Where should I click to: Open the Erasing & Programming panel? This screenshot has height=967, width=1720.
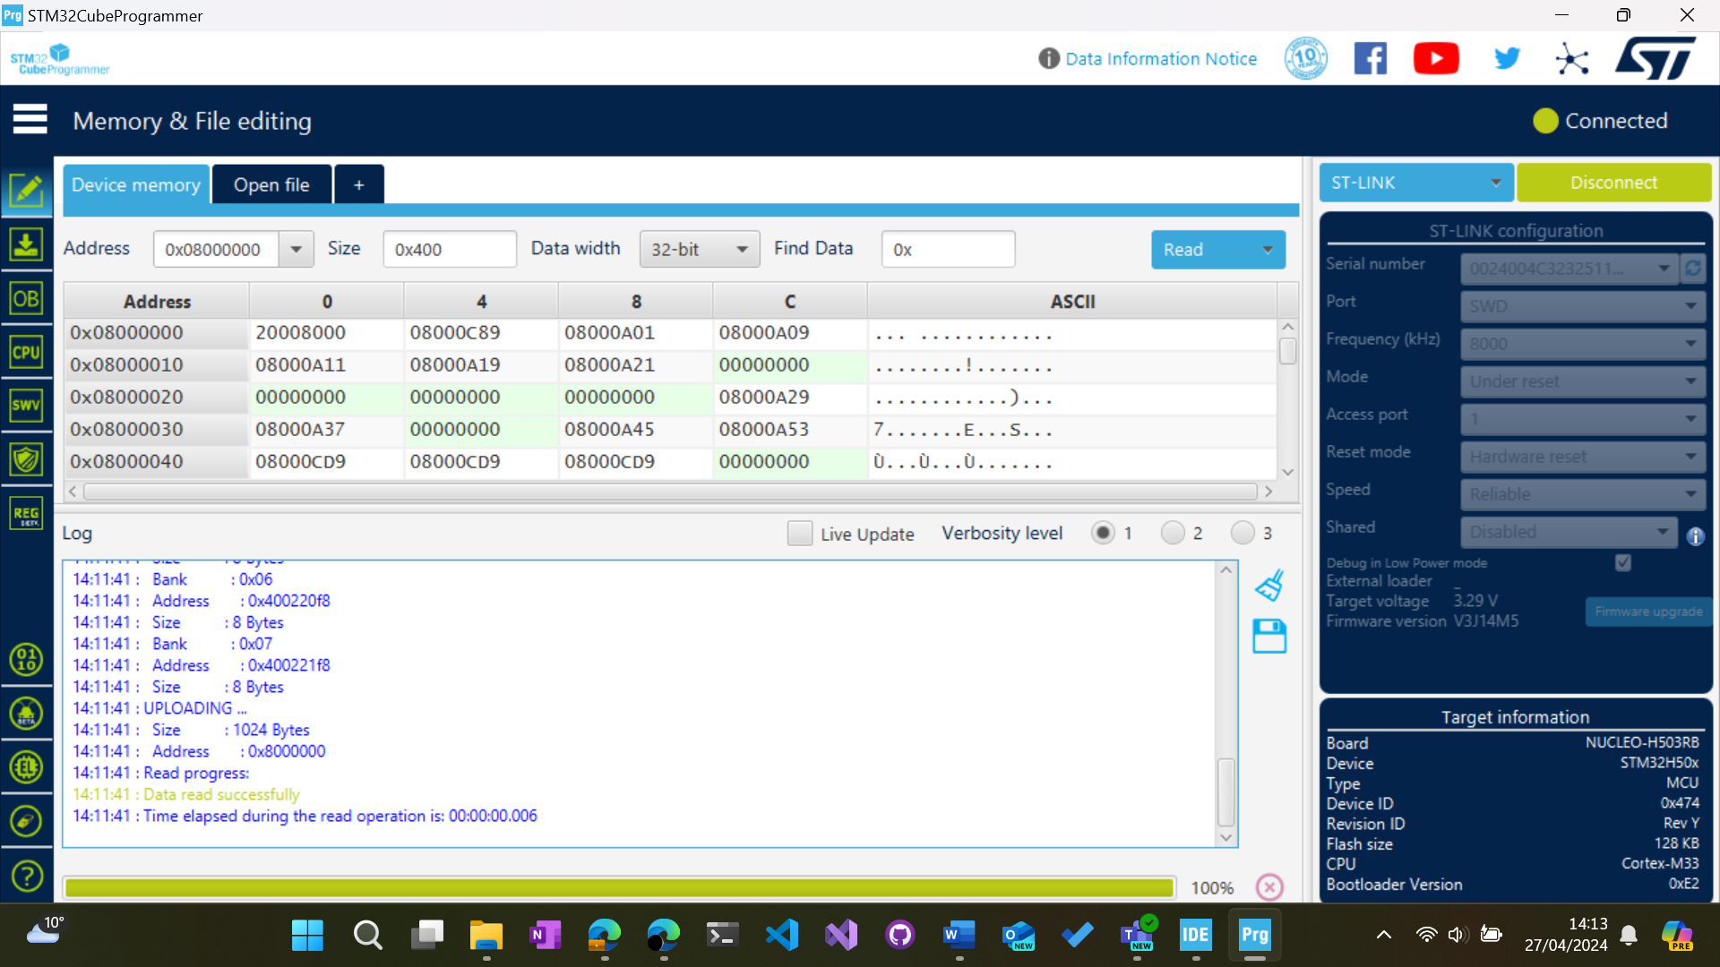[27, 244]
